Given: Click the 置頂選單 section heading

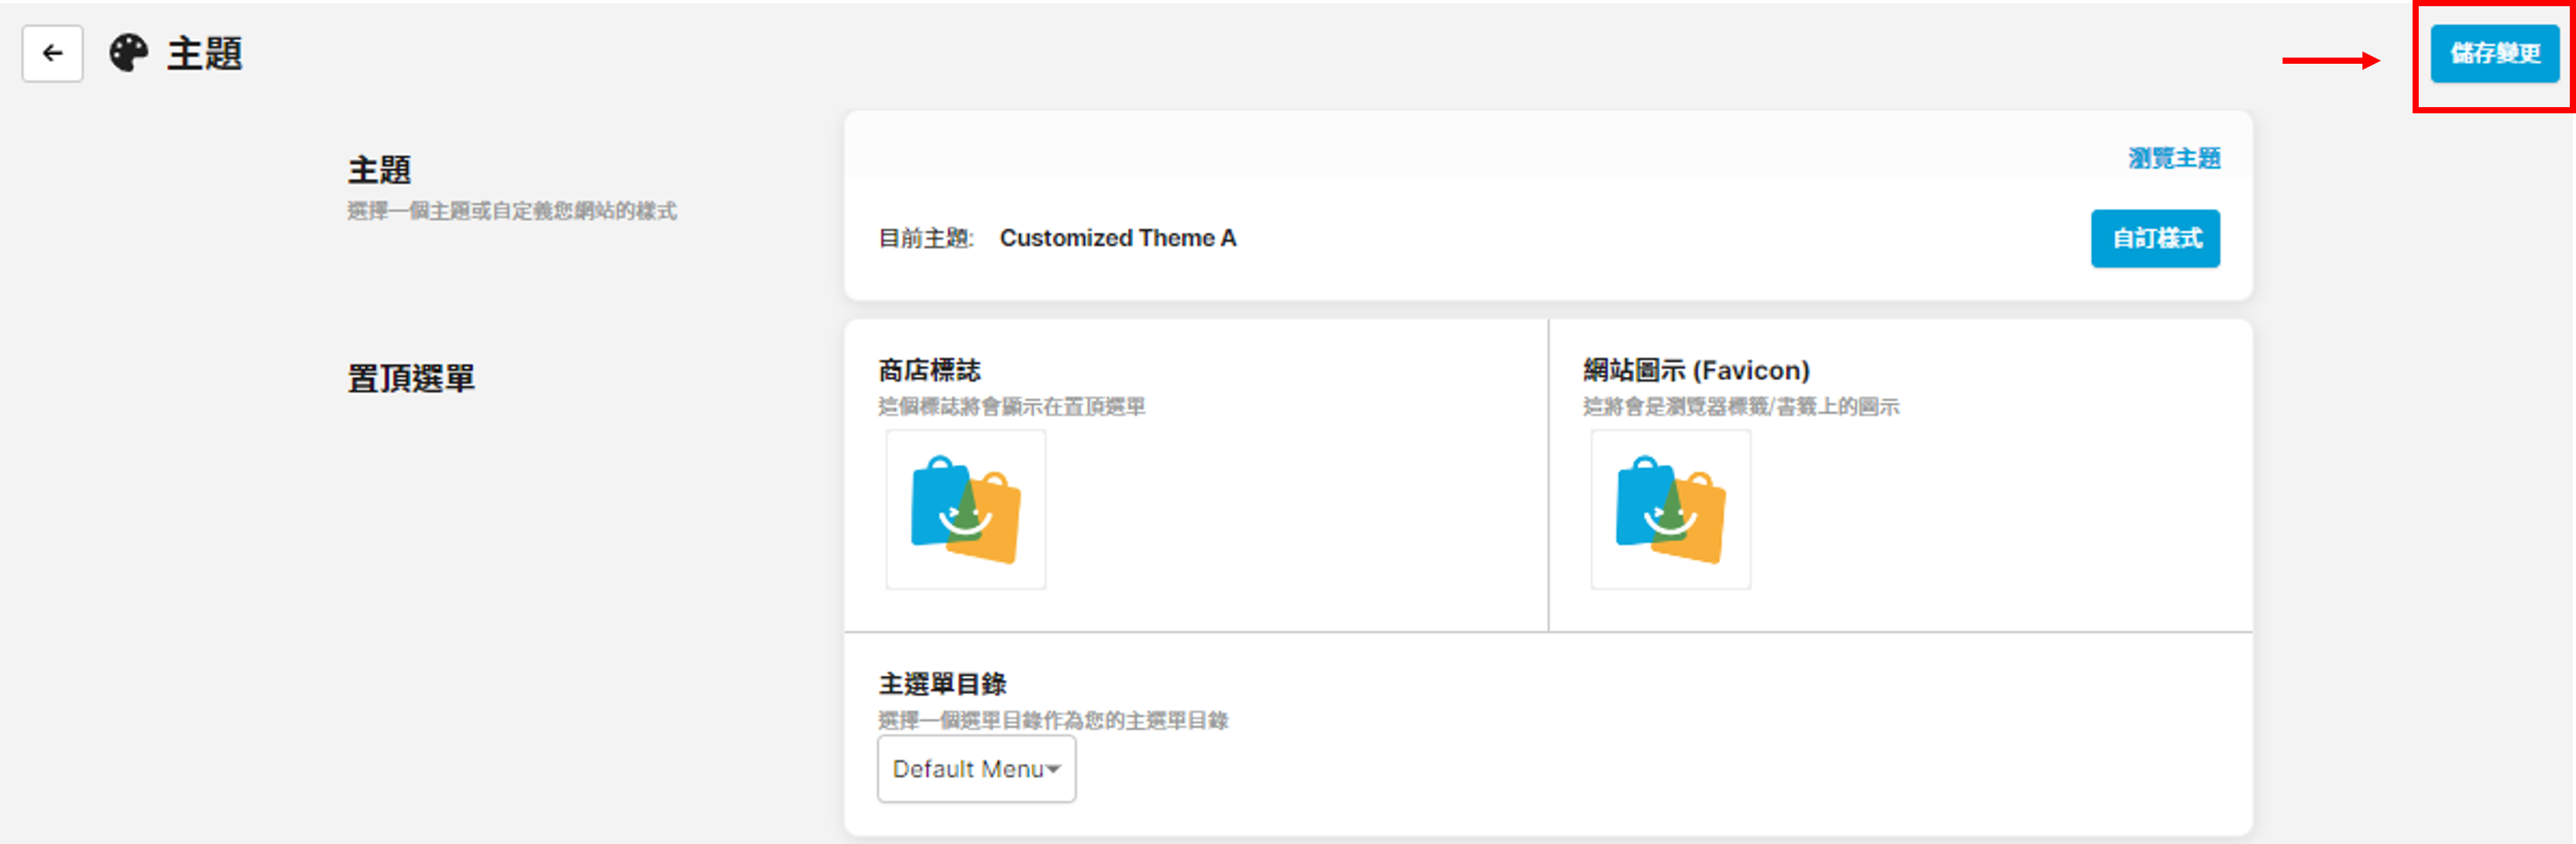Looking at the screenshot, I should tap(411, 379).
